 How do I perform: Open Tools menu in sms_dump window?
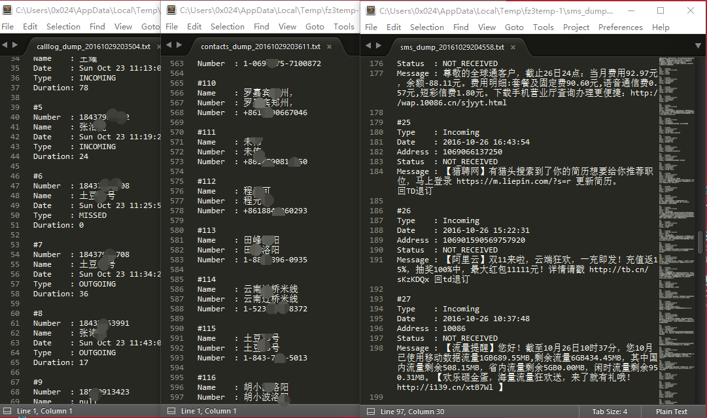click(543, 27)
